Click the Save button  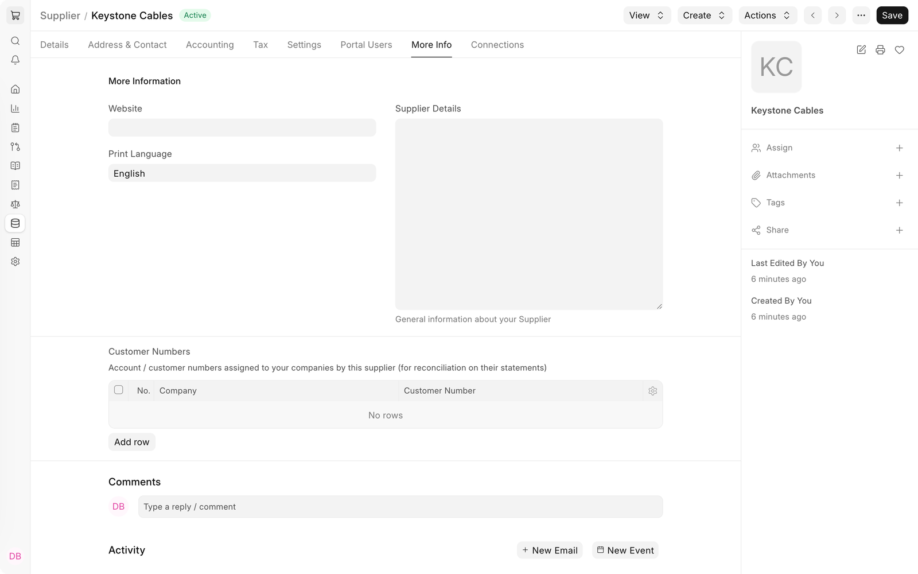[892, 15]
